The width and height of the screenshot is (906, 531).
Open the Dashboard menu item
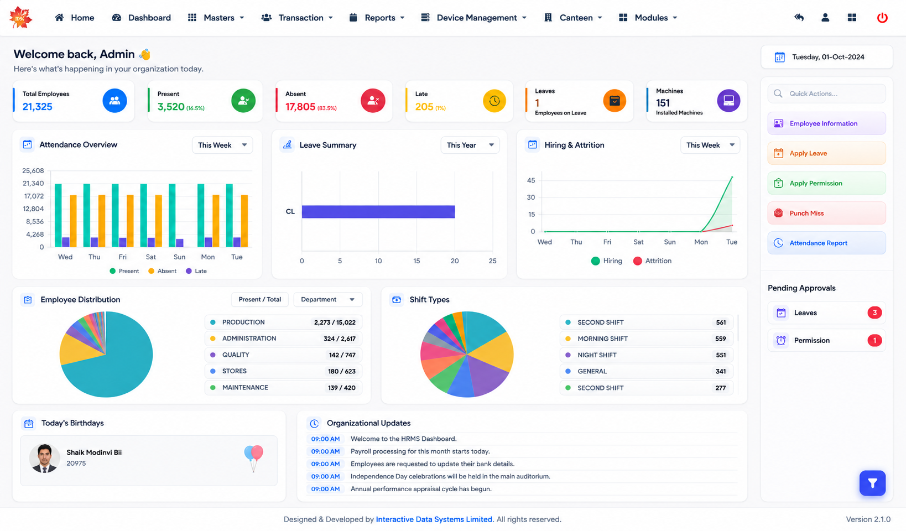(142, 18)
